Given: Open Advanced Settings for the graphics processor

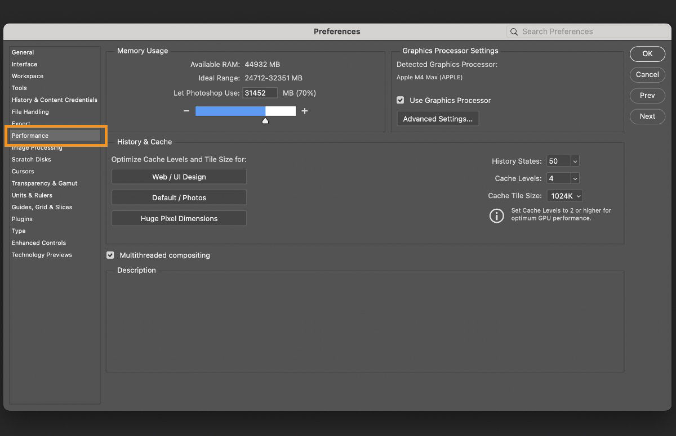Looking at the screenshot, I should (x=438, y=119).
